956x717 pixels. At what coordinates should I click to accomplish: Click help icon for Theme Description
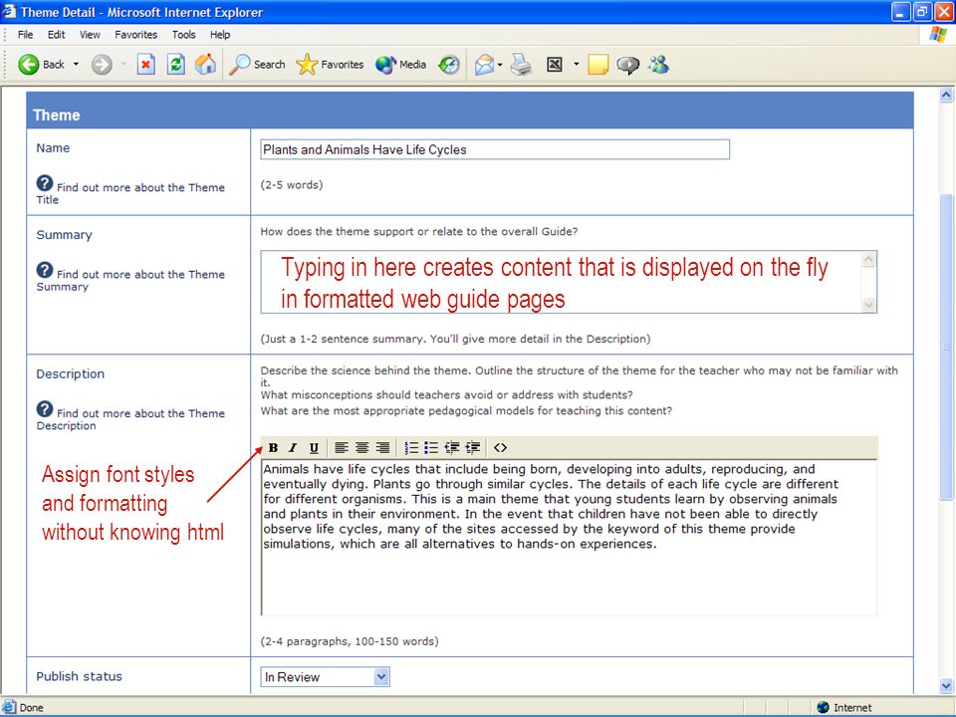click(45, 408)
